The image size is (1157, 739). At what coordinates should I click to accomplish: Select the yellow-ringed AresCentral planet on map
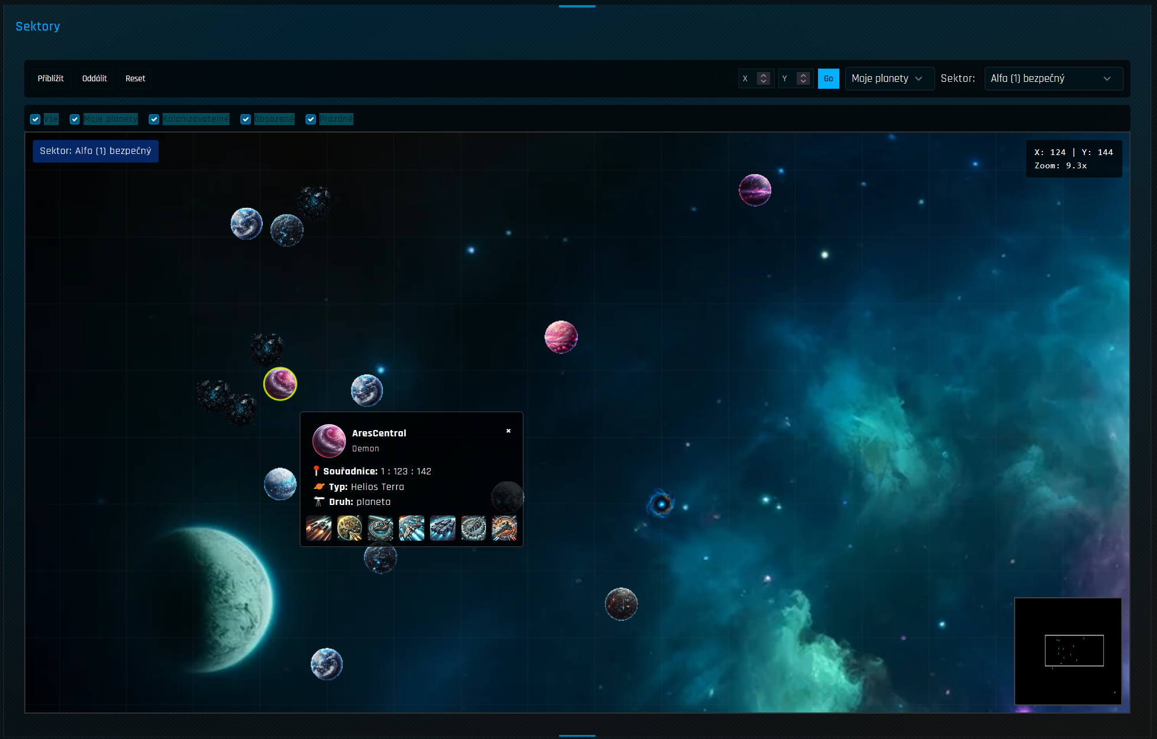pos(280,383)
